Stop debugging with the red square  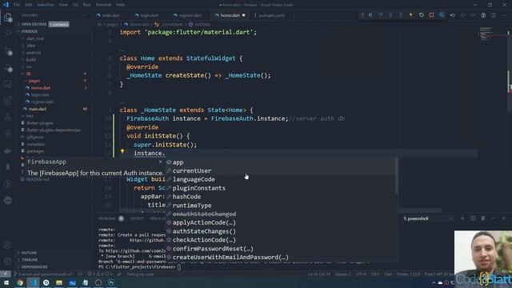click(x=431, y=15)
